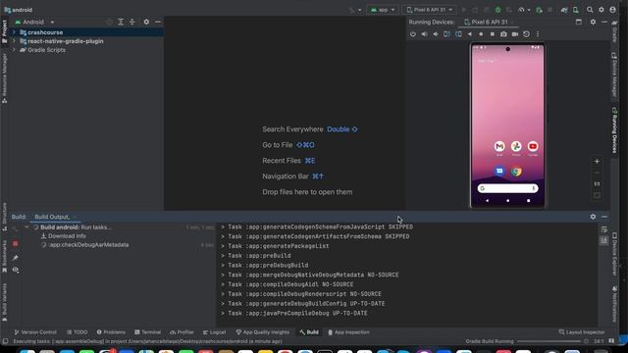This screenshot has height=353, width=628.
Task: Open Device Manager icon in top toolbar
Action: pyautogui.click(x=576, y=10)
